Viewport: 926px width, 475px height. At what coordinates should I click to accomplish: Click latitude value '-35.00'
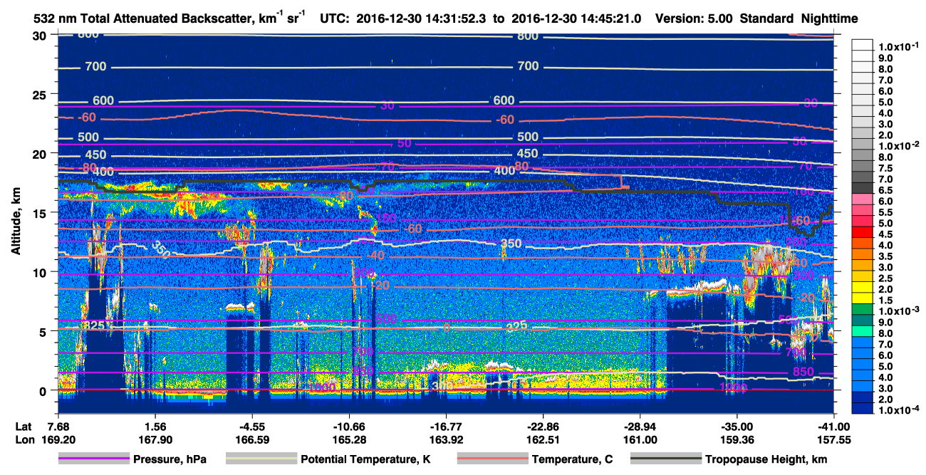coord(737,426)
